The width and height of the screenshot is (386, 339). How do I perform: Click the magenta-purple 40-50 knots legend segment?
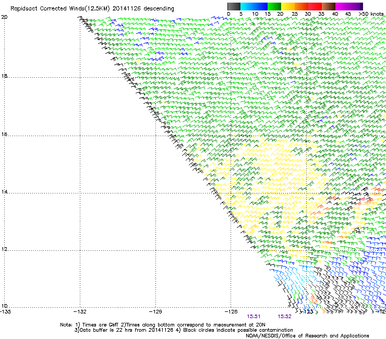click(x=349, y=6)
